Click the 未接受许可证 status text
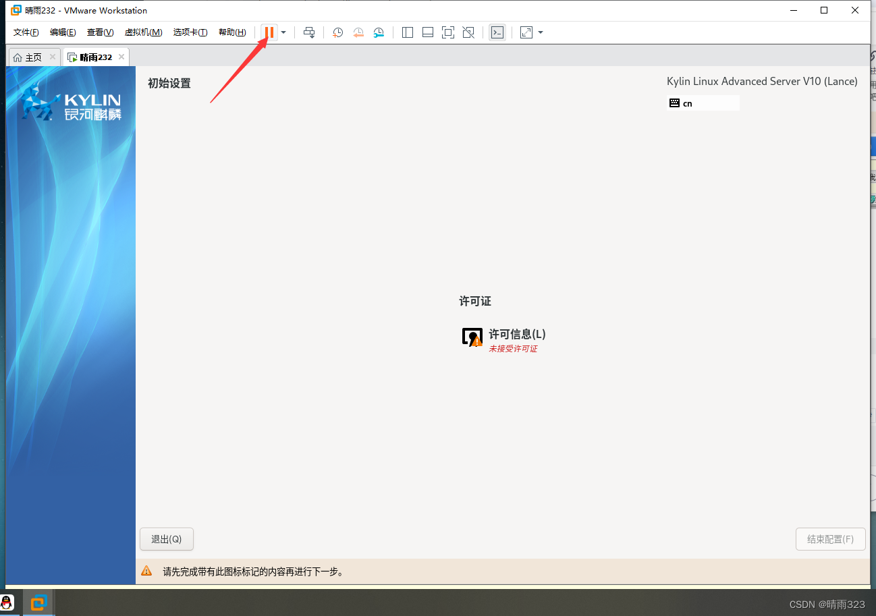 [x=513, y=349]
